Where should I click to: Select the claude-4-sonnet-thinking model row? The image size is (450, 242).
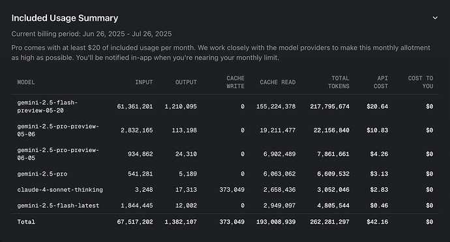click(225, 190)
